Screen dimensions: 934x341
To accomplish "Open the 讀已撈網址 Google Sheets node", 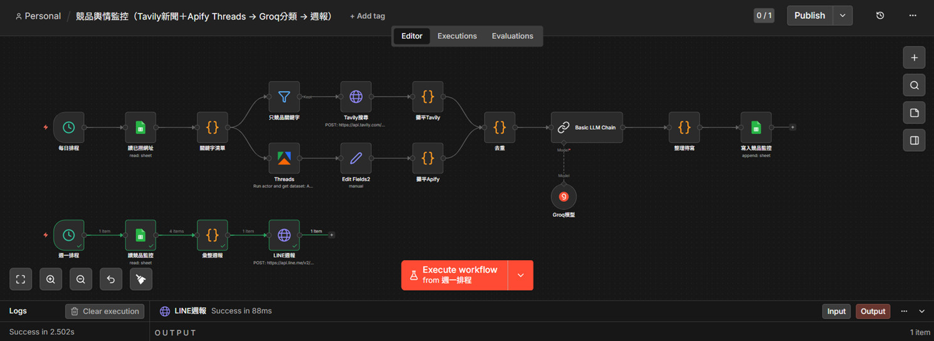I will click(140, 127).
